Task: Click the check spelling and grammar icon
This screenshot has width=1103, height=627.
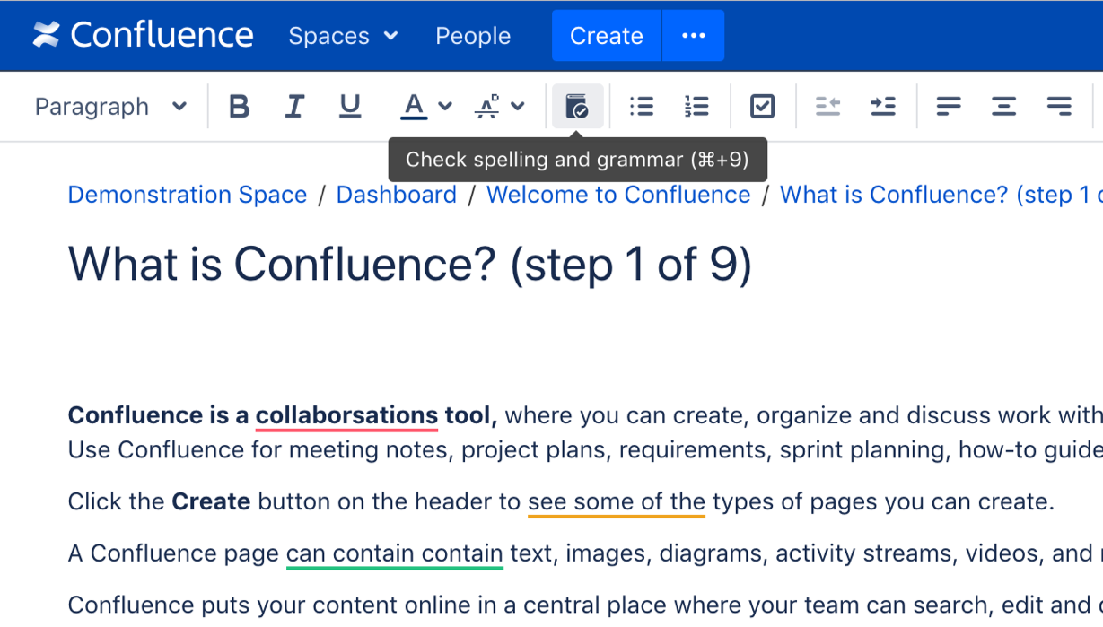Action: pyautogui.click(x=577, y=107)
